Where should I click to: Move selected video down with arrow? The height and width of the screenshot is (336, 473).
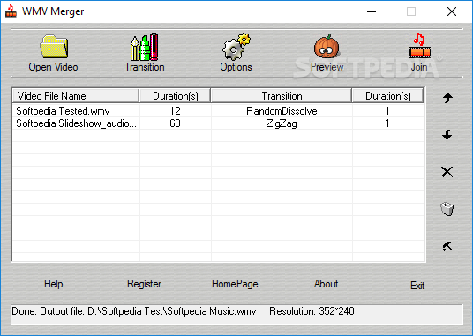pyautogui.click(x=447, y=135)
